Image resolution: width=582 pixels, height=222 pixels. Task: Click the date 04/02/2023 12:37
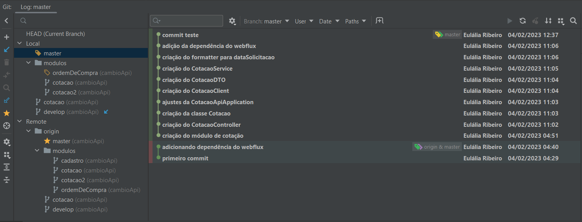point(533,35)
